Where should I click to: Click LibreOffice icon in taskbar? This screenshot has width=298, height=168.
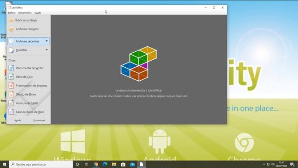point(142,164)
